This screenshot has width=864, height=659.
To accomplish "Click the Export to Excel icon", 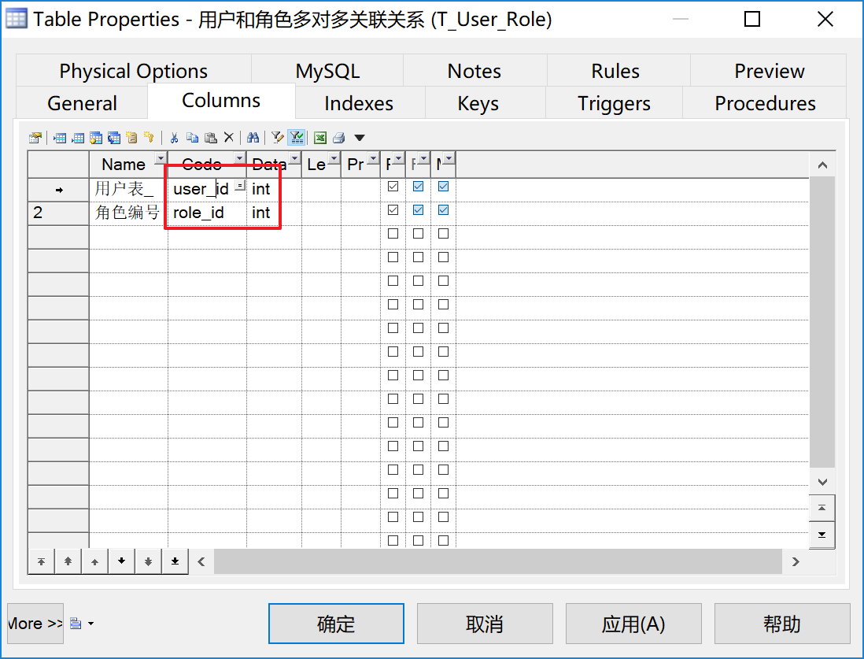I will click(319, 137).
